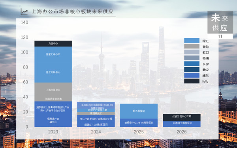Select the 虹桥万创中心三期 segment in 2026

[x=182, y=117]
